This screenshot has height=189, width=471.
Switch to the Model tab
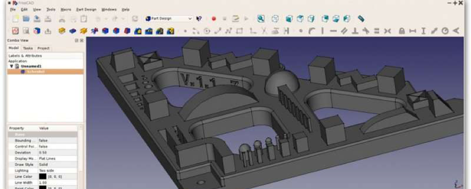pyautogui.click(x=13, y=48)
